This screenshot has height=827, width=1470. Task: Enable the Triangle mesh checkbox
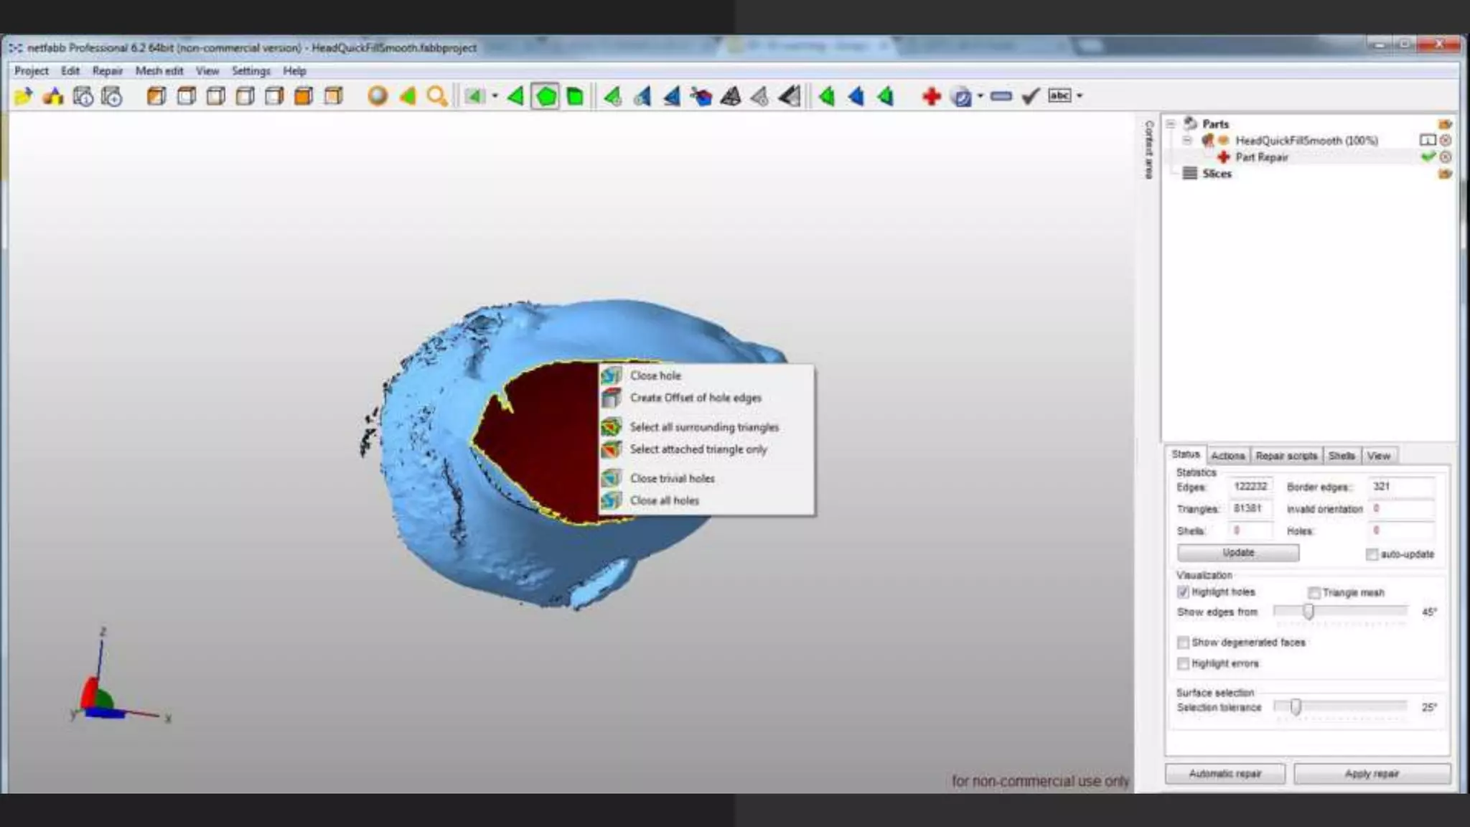click(x=1314, y=593)
